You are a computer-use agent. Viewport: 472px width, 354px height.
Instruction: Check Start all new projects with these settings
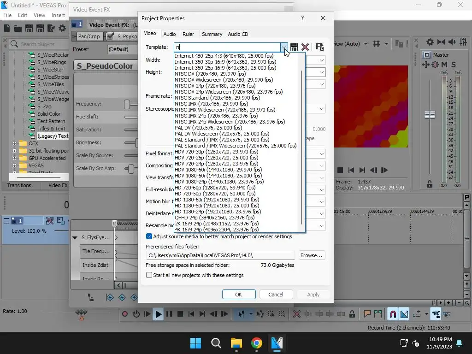149,275
